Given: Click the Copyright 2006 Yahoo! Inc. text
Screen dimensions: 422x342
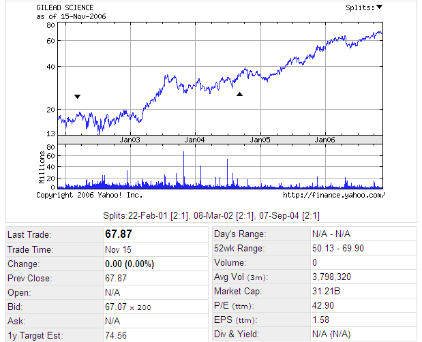Looking at the screenshot, I should (89, 195).
